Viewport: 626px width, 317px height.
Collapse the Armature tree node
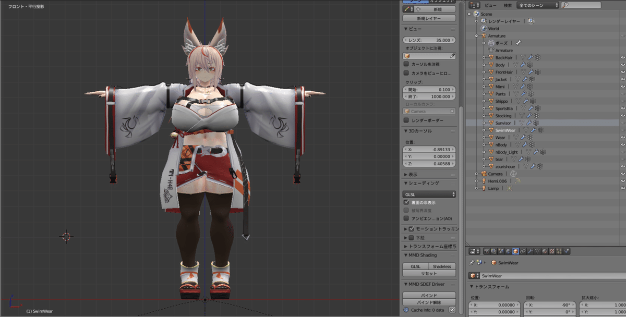[476, 35]
